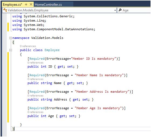The height and width of the screenshot is (137, 151).
Task: Collapse the namespace Validation.Models block
Action: tap(11, 38)
